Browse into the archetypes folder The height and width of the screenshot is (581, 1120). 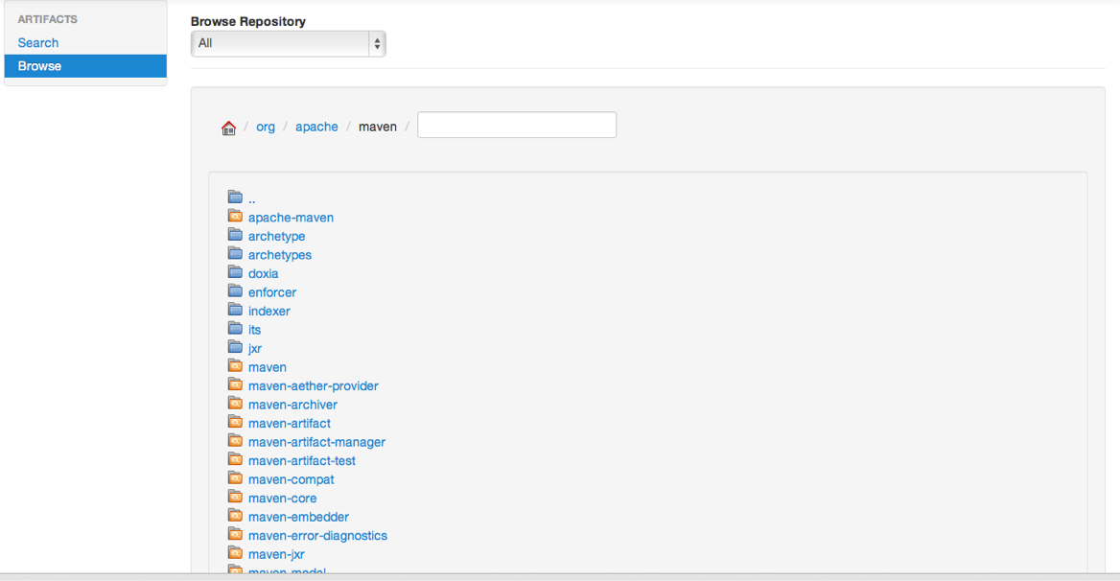tap(279, 255)
